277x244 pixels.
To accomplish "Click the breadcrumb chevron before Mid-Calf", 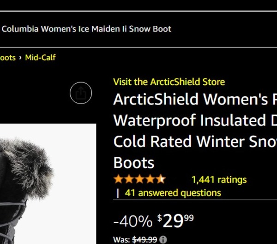I will tap(20, 58).
